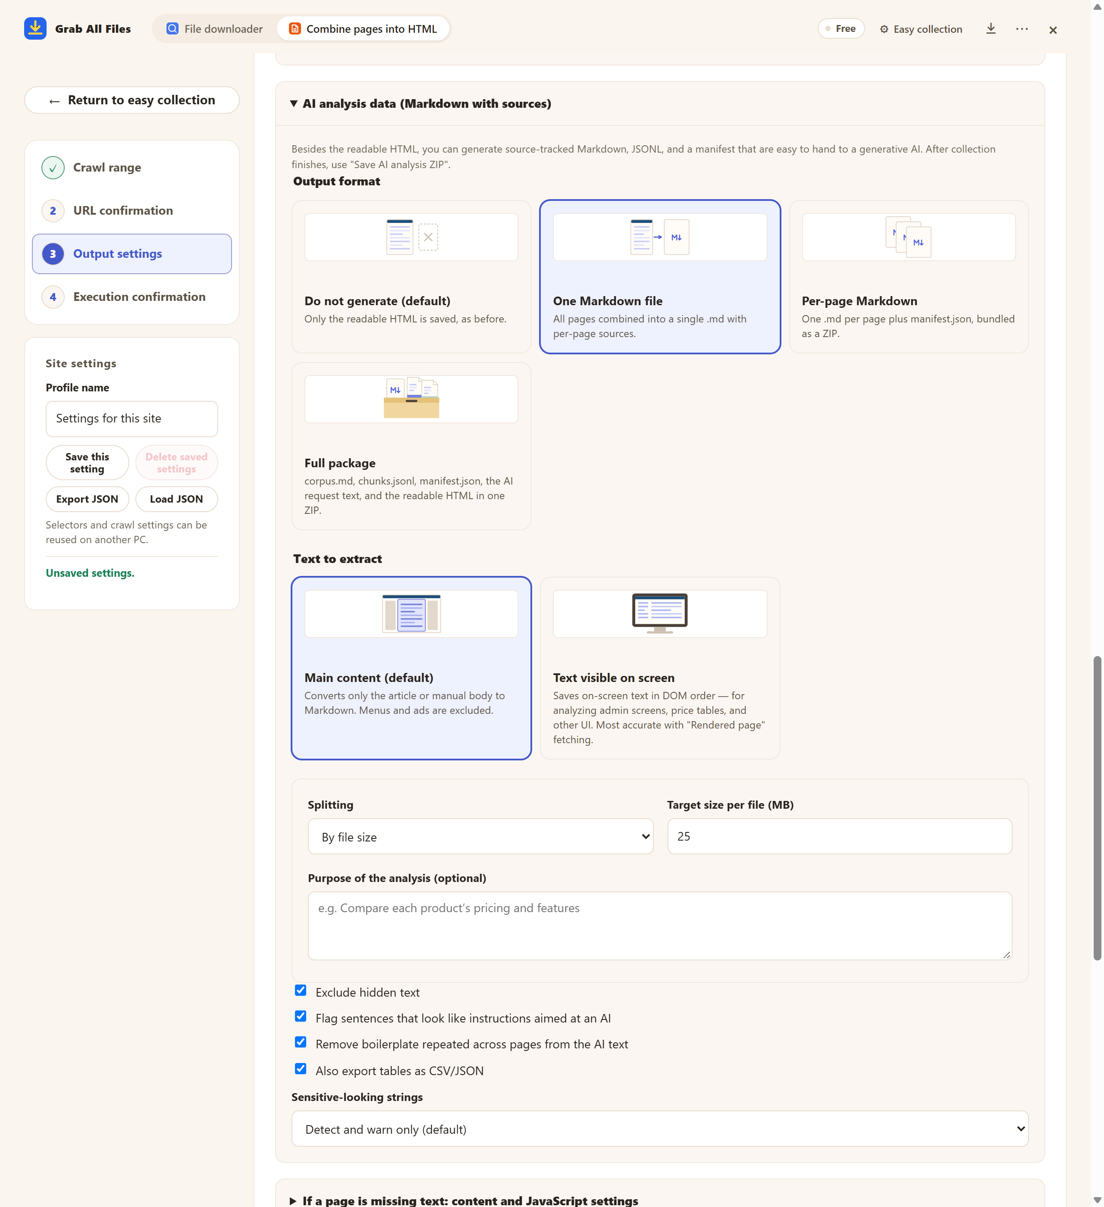Click the Combine pages into HTML tab icon

pyautogui.click(x=295, y=29)
